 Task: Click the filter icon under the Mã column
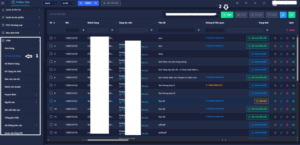click(x=83, y=30)
